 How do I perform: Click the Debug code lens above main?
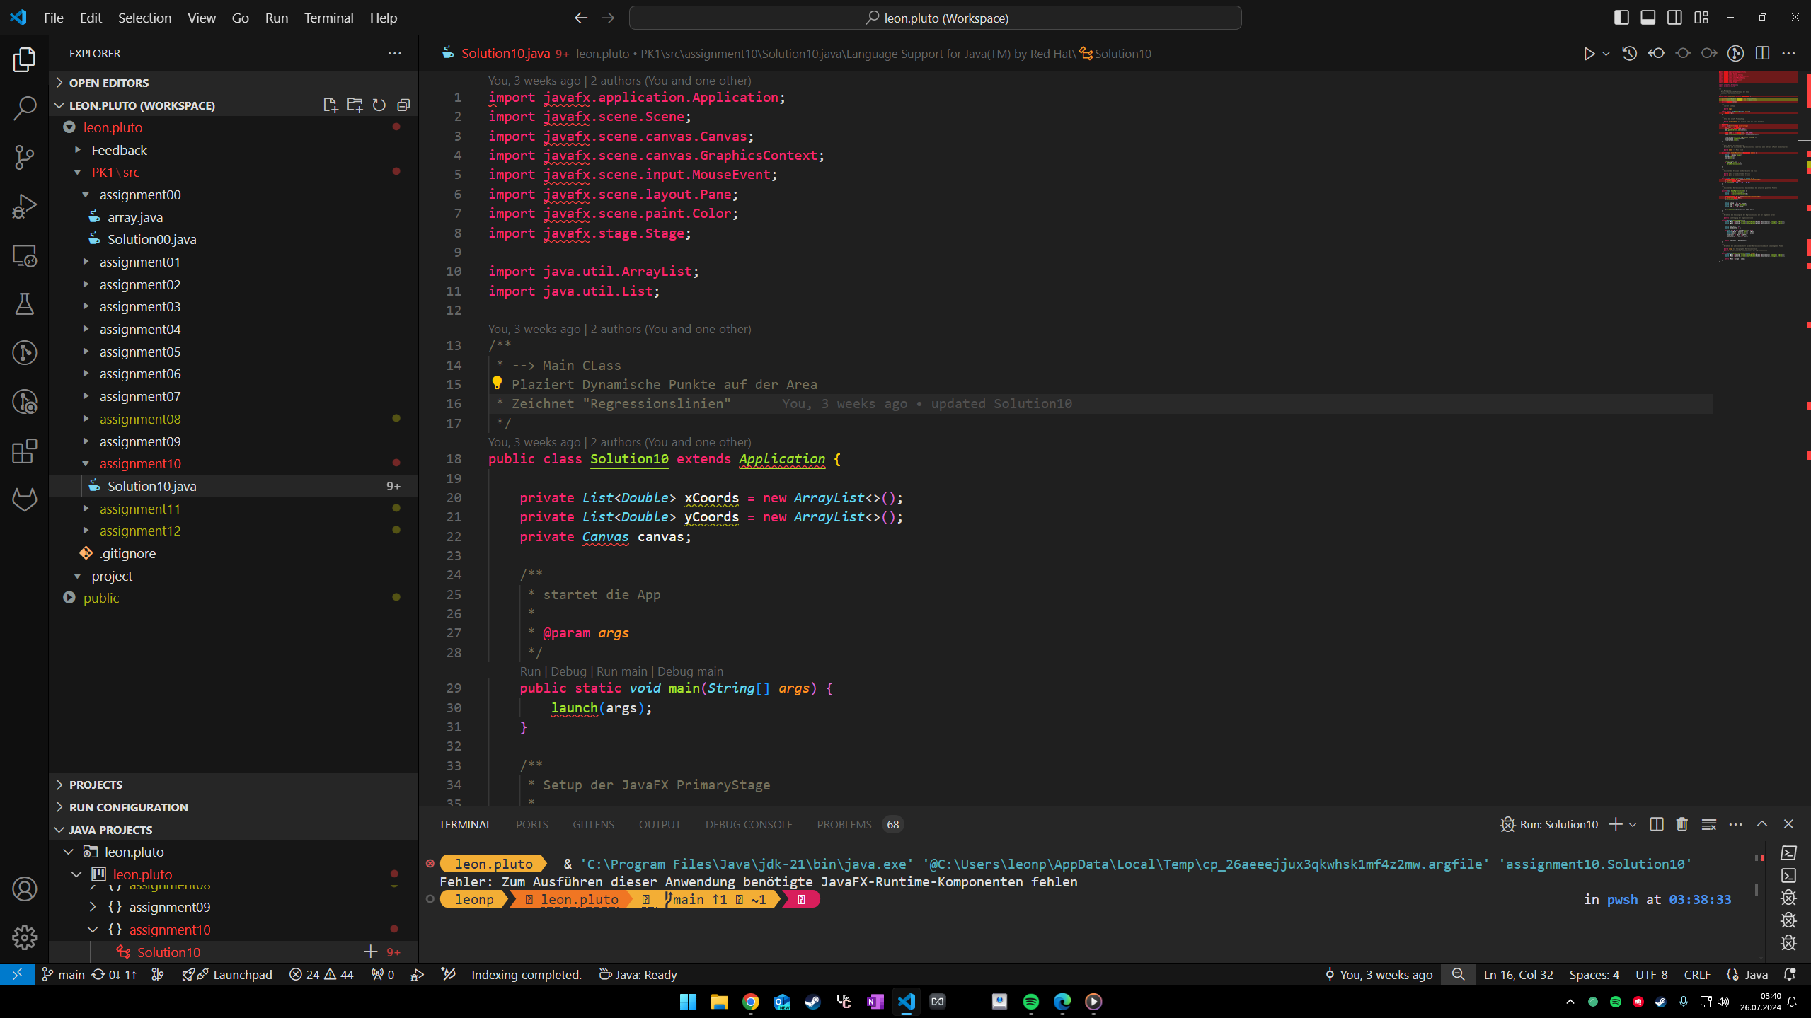569,671
